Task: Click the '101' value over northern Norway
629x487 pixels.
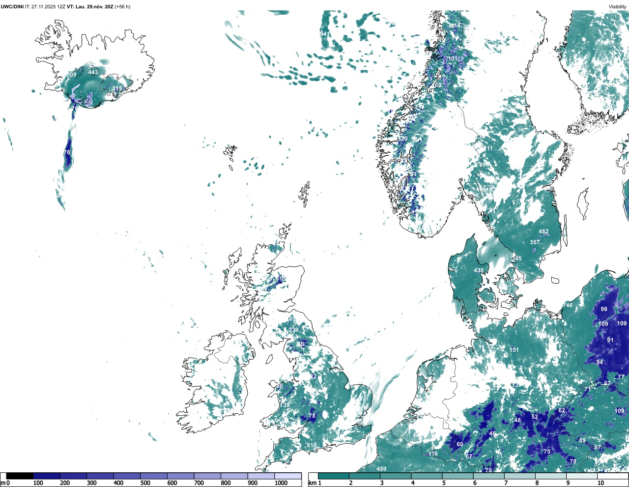Action: point(452,58)
